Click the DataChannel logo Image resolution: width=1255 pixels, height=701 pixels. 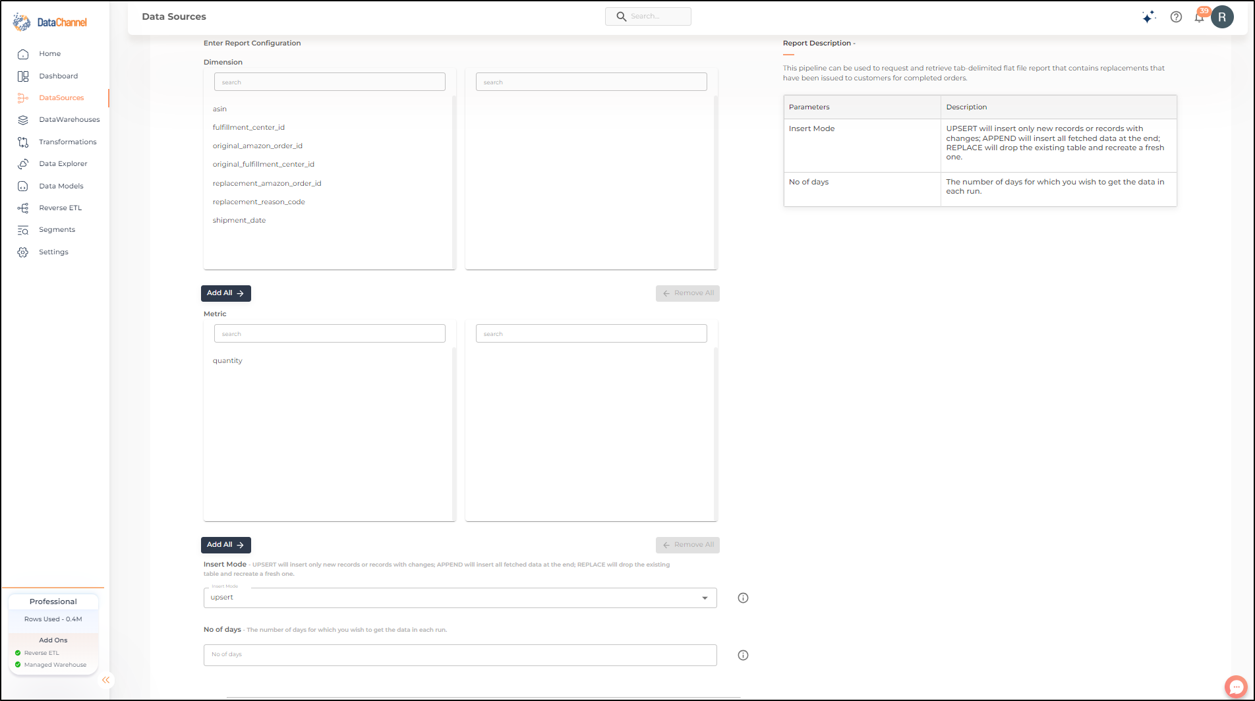click(49, 22)
